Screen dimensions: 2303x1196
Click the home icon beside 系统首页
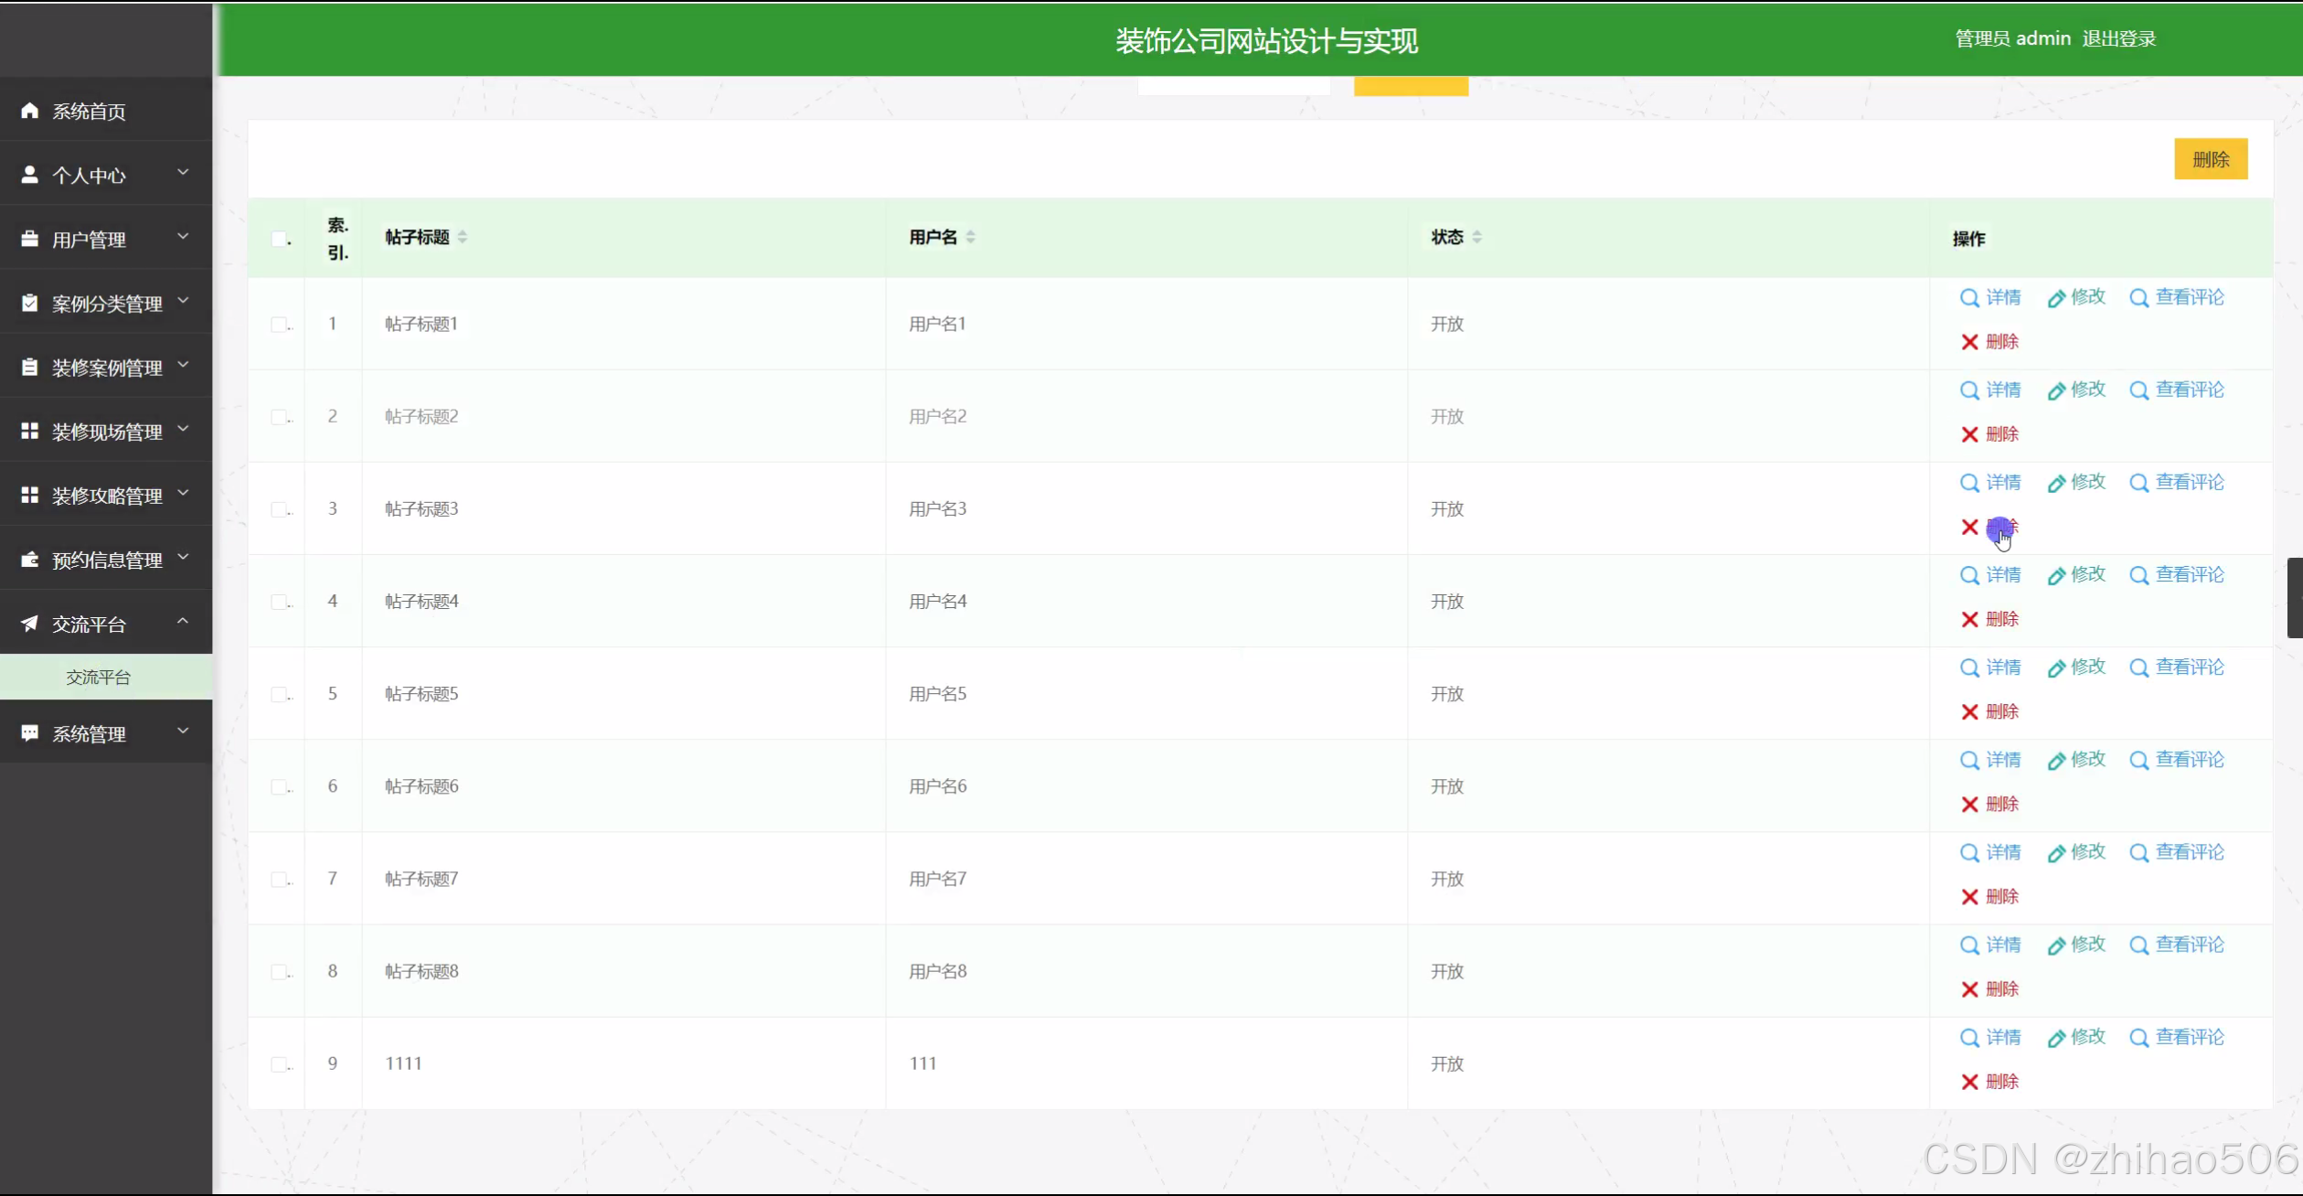point(29,111)
